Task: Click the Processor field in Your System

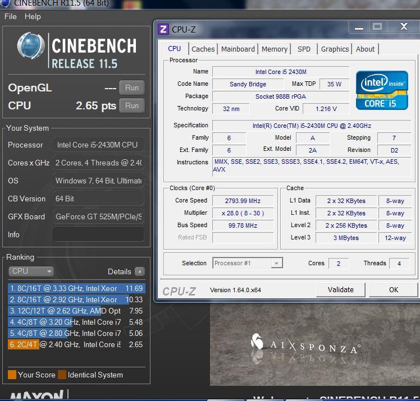Action: [98, 145]
